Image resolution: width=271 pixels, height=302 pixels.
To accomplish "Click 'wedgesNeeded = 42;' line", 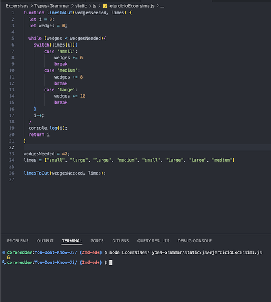I will pos(47,154).
